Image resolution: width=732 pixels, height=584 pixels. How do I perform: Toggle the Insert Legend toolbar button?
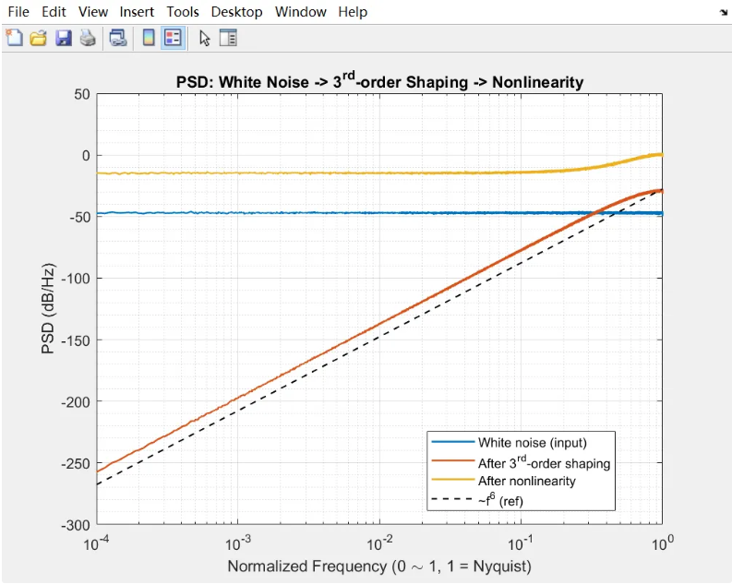point(172,38)
